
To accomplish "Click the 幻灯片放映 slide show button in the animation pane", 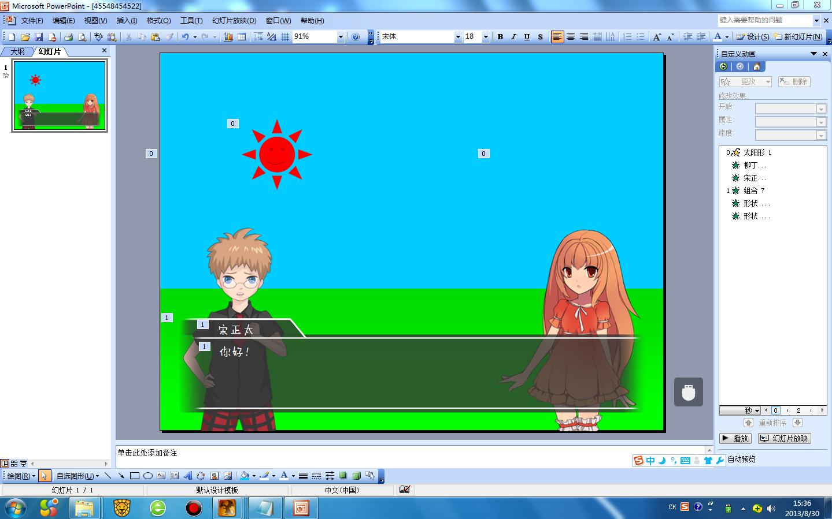I will (785, 438).
